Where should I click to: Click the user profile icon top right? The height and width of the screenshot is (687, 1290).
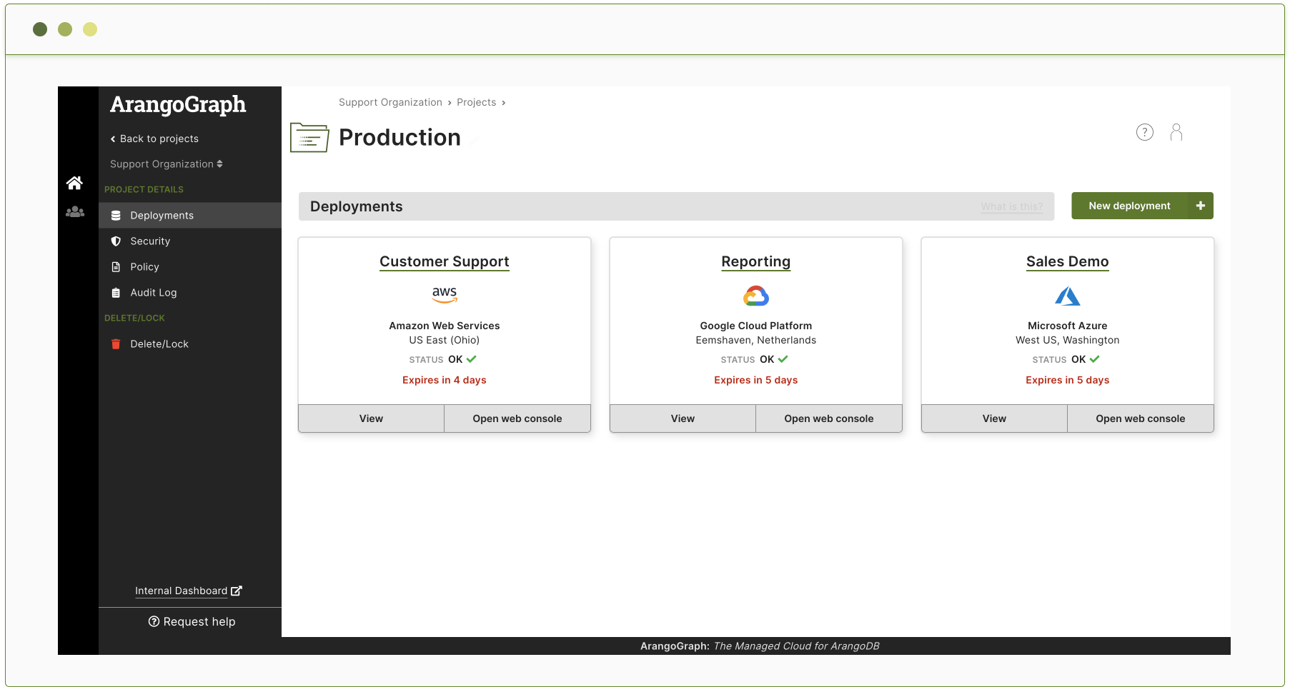pos(1176,132)
